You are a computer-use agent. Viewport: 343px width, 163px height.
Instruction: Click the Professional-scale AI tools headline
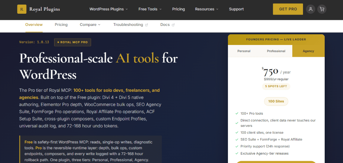98,66
